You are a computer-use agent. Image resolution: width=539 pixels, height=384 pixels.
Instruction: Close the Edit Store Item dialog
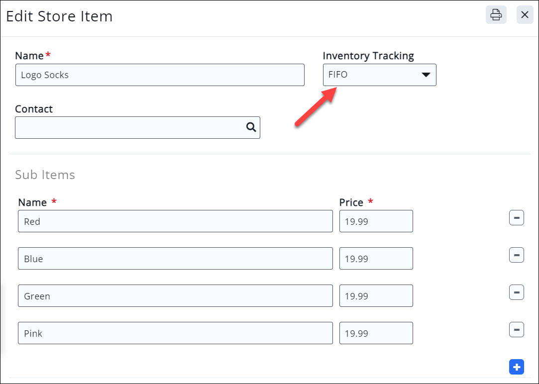pos(525,15)
